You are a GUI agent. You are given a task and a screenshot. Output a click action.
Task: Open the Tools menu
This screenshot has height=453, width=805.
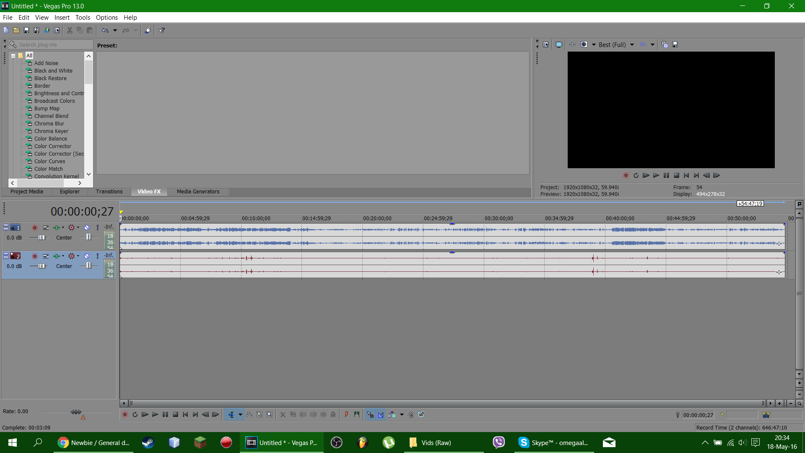coord(82,18)
